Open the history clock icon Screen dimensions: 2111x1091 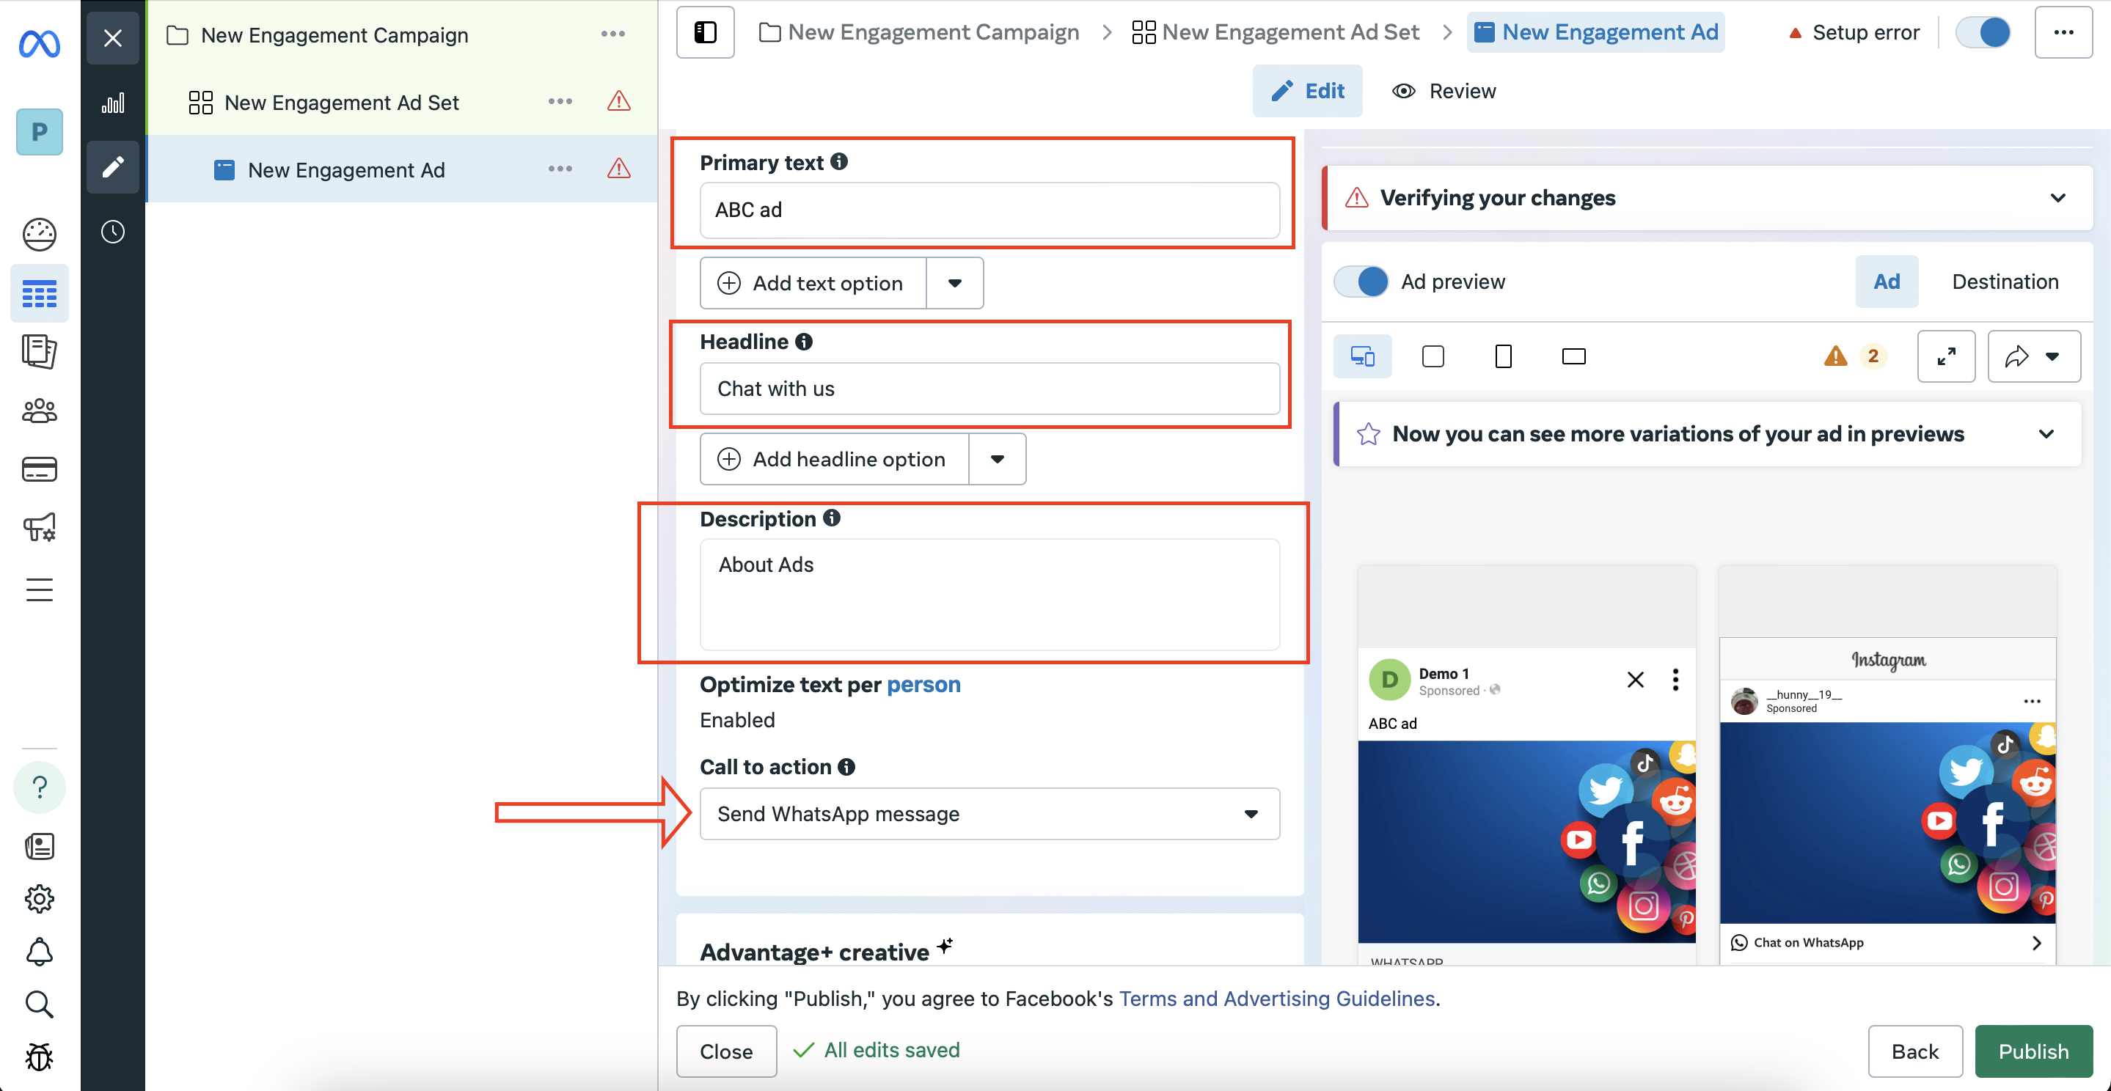(113, 232)
